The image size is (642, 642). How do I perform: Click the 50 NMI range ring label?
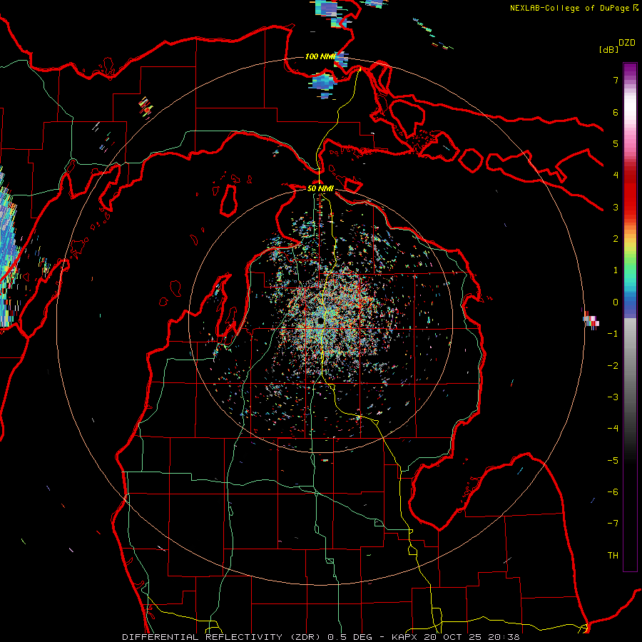click(320, 188)
